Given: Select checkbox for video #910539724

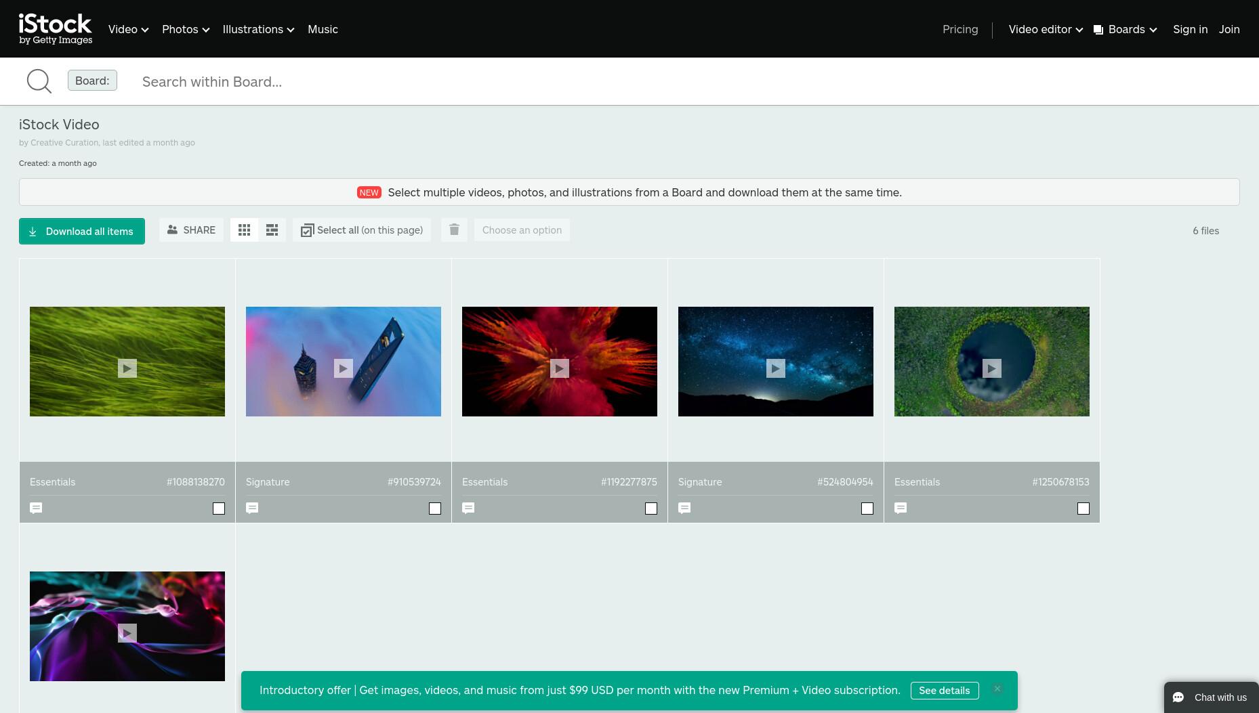Looking at the screenshot, I should tap(435, 509).
